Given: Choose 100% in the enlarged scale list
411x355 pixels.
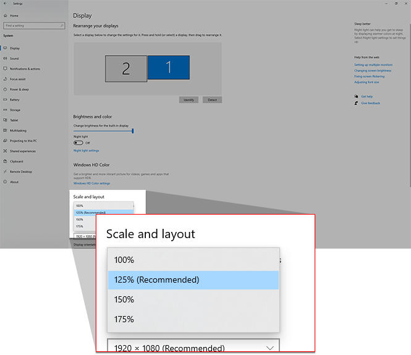Looking at the screenshot, I should click(x=193, y=260).
